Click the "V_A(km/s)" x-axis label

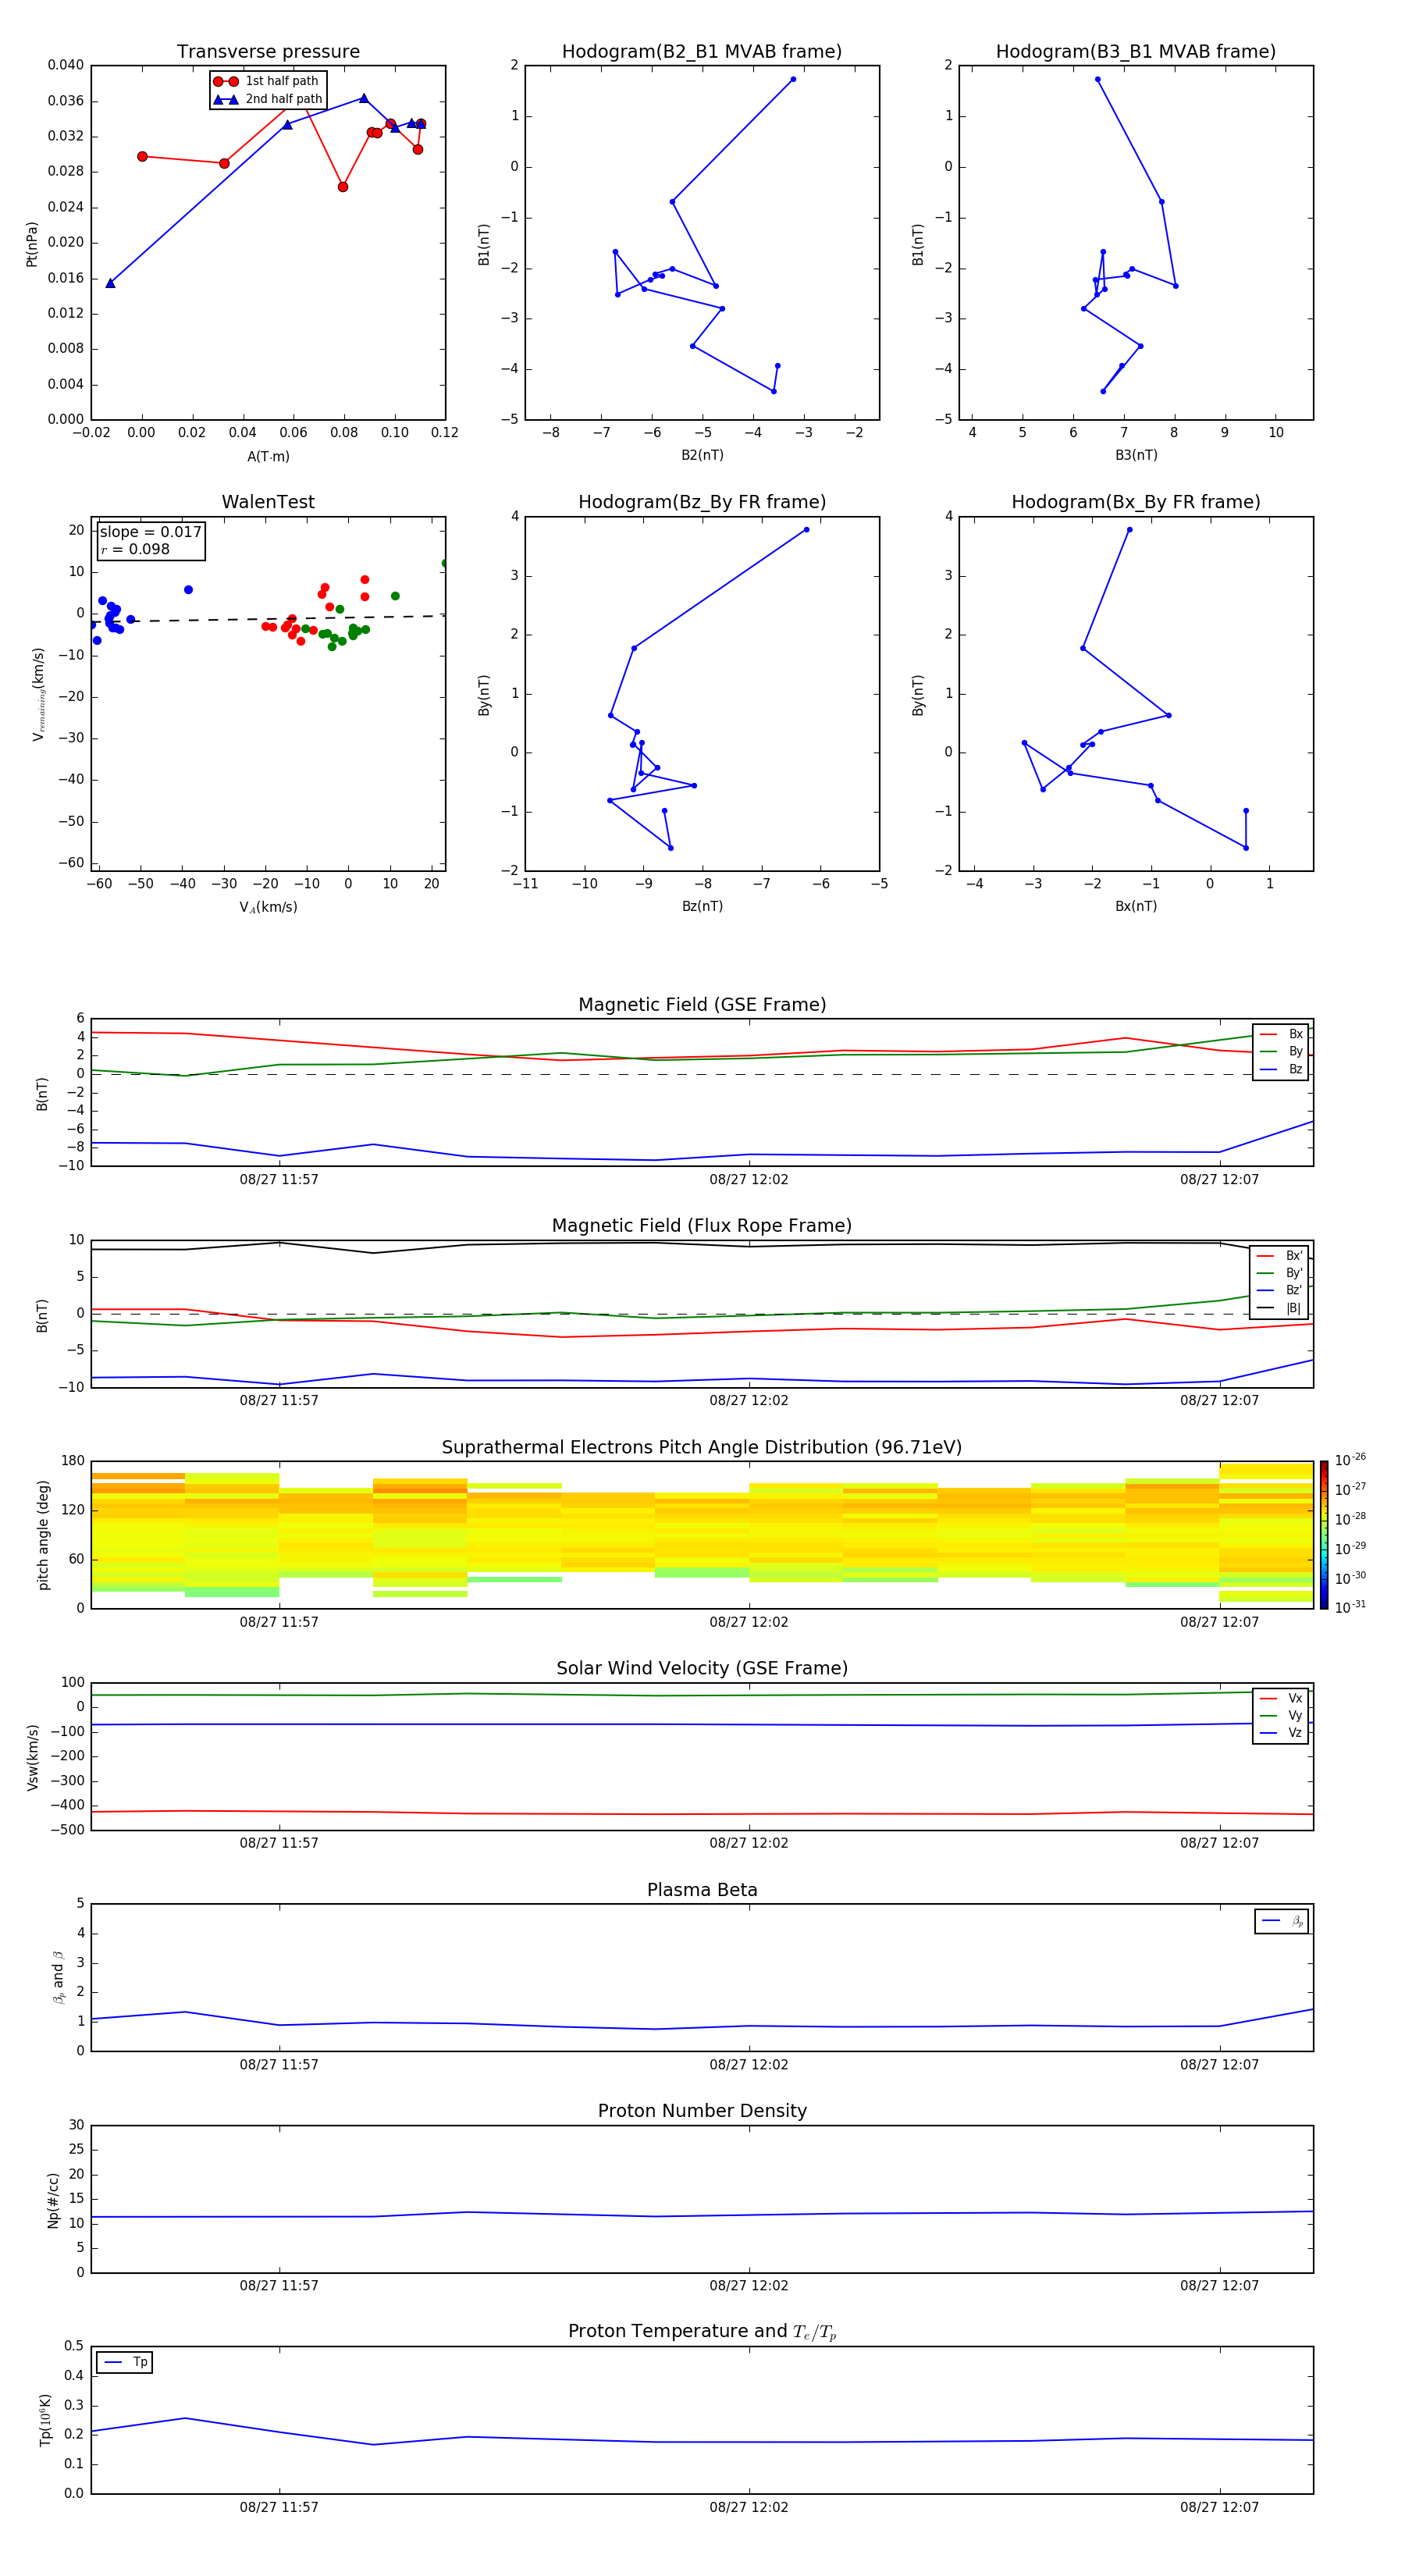tap(268, 907)
